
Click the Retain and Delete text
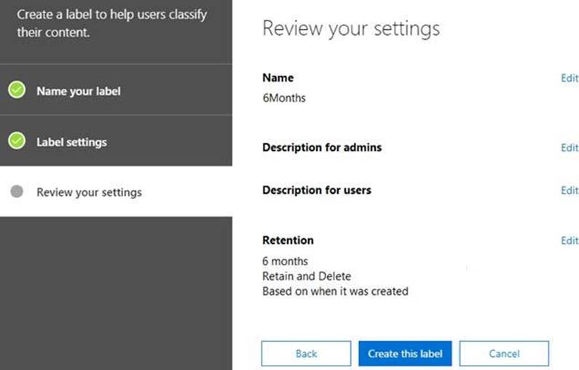tap(306, 276)
